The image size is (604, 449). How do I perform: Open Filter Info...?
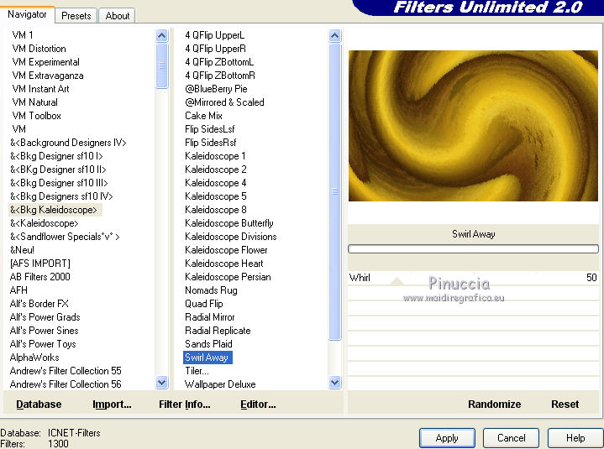[x=185, y=405]
